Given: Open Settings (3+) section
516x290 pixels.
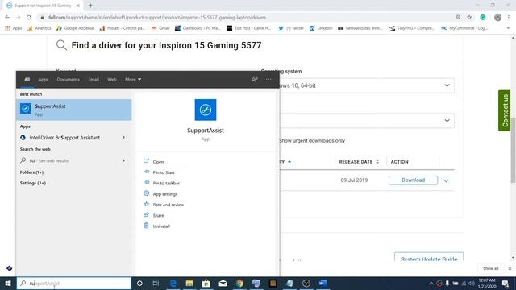Looking at the screenshot, I should (33, 183).
